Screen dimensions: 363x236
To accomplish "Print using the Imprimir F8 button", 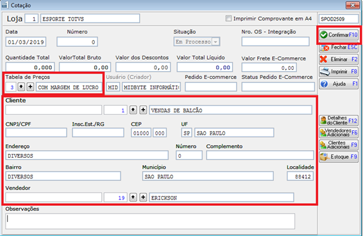I will [x=339, y=72].
